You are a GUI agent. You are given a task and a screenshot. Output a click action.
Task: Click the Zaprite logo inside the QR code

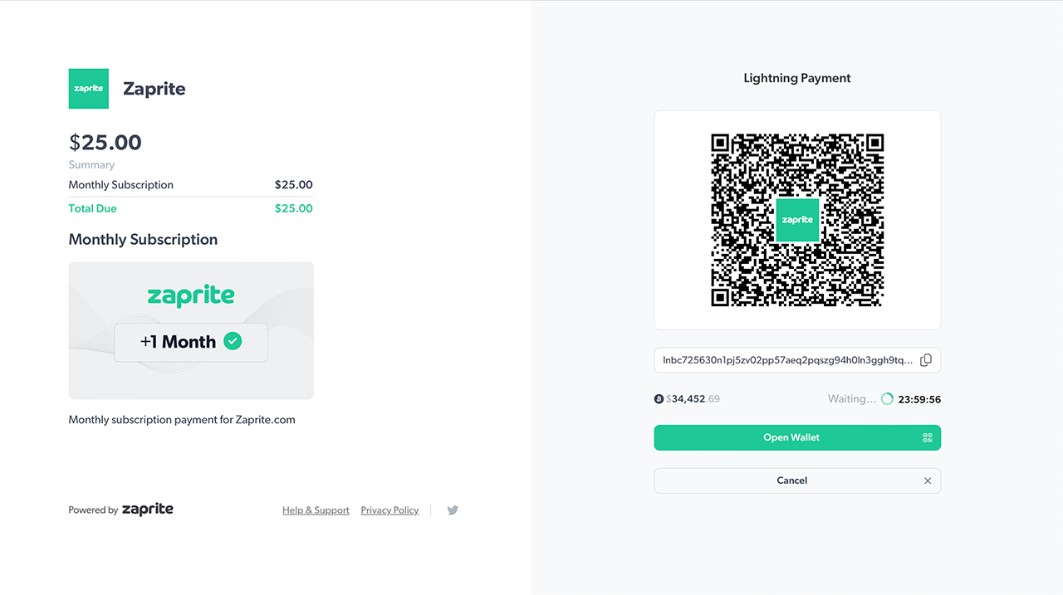click(x=797, y=220)
